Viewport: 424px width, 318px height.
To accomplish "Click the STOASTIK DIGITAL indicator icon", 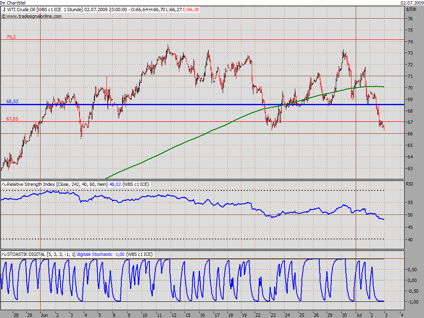I will coord(4,255).
